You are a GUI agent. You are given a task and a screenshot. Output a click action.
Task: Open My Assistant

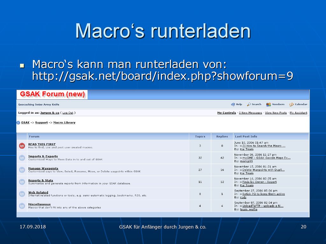click(x=298, y=113)
